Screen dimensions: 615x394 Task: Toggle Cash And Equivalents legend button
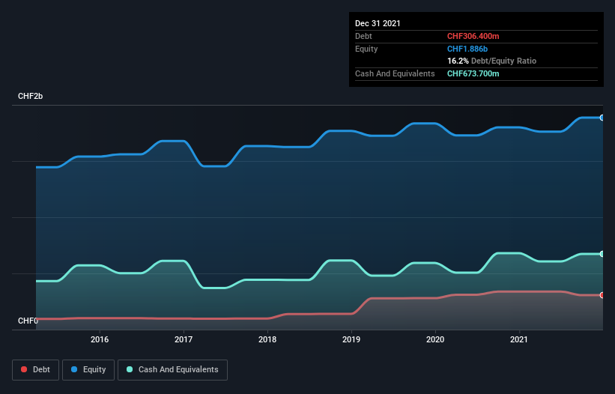pos(172,370)
